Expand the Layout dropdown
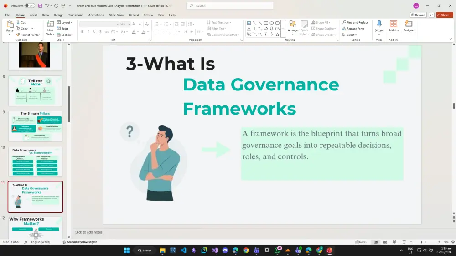The width and height of the screenshot is (456, 256). [x=65, y=22]
